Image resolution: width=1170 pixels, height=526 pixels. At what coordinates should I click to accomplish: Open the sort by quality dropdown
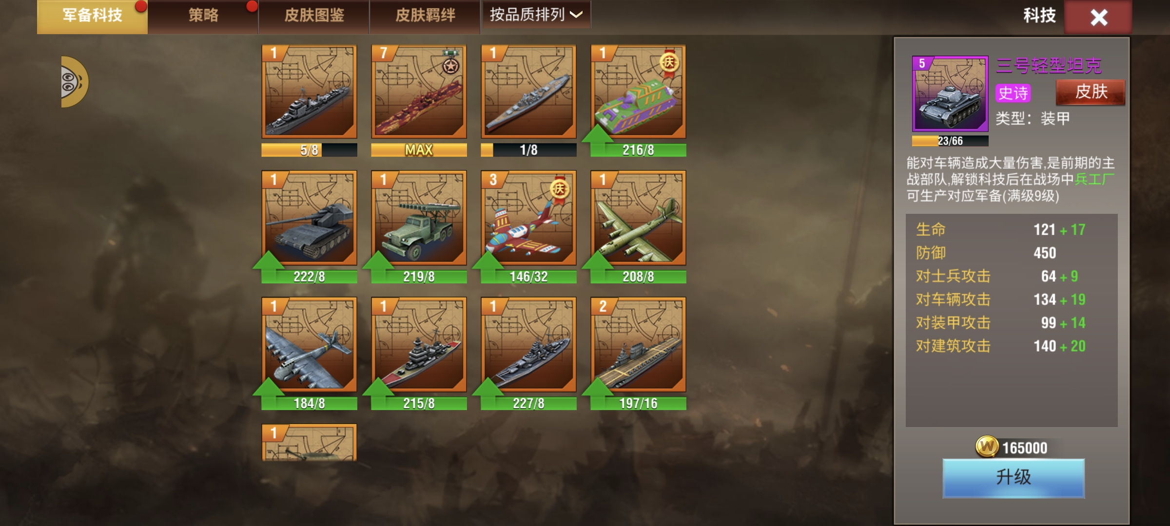[536, 15]
